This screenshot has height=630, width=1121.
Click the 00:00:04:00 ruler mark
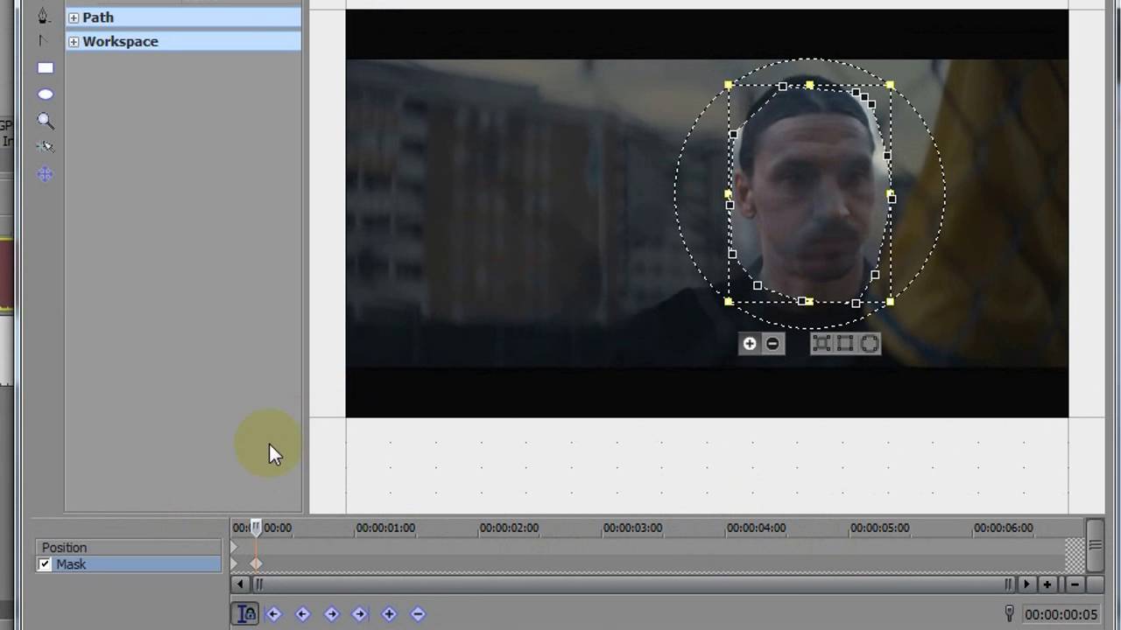(756, 528)
